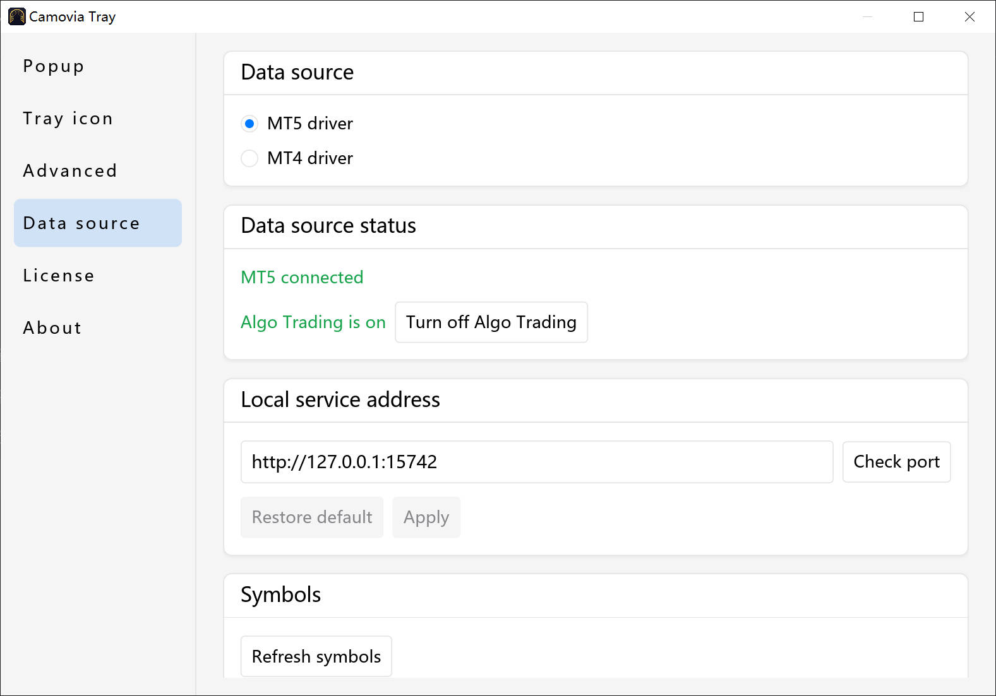The height and width of the screenshot is (696, 996).
Task: Click the Restore default button
Action: 312,517
